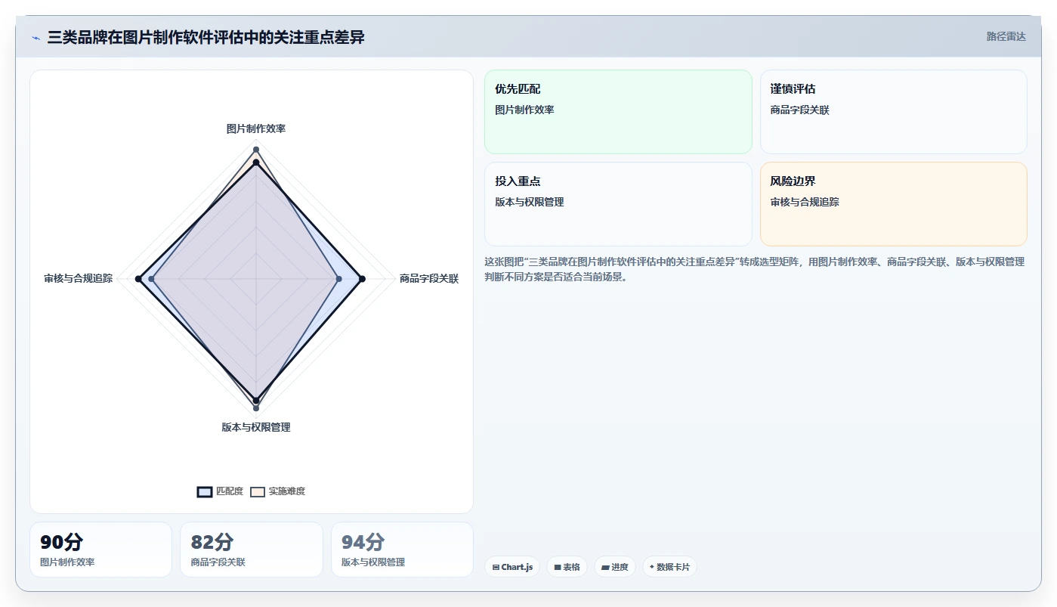1057x607 pixels.
Task: Click the gray 实施难度 point on 图片制作效率 axis
Action: click(256, 149)
